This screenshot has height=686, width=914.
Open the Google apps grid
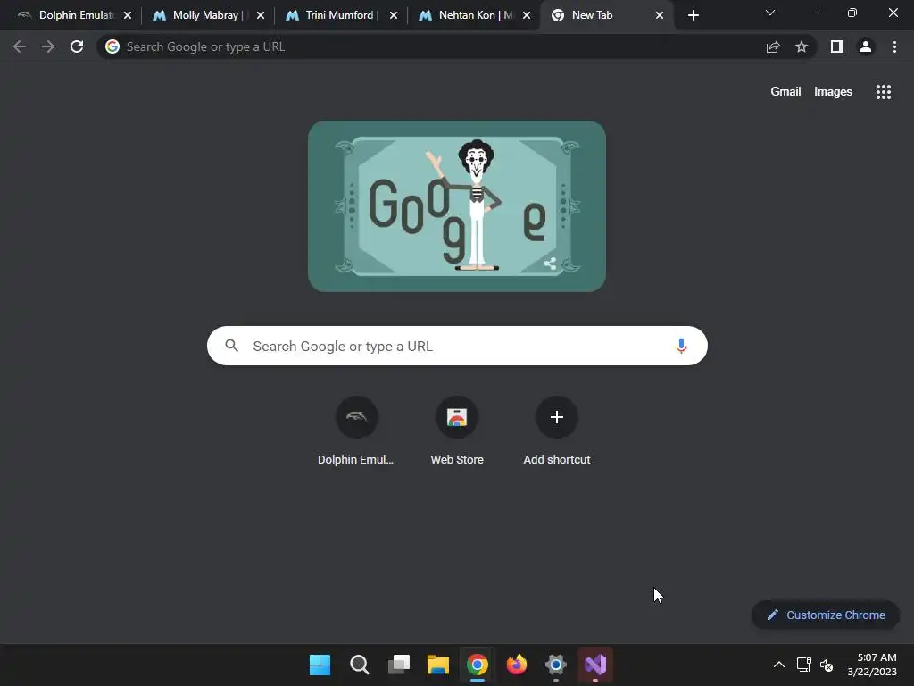pyautogui.click(x=884, y=92)
